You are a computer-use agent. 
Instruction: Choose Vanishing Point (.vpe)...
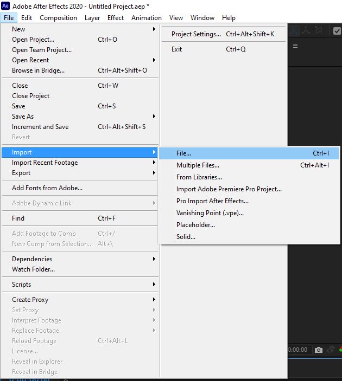(x=249, y=213)
